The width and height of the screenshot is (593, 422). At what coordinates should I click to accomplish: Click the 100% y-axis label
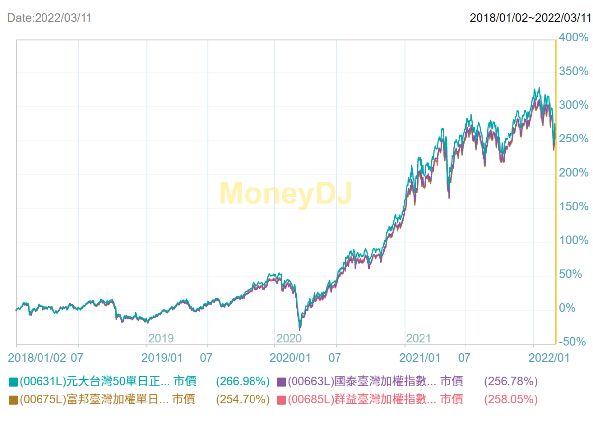pos(574,240)
